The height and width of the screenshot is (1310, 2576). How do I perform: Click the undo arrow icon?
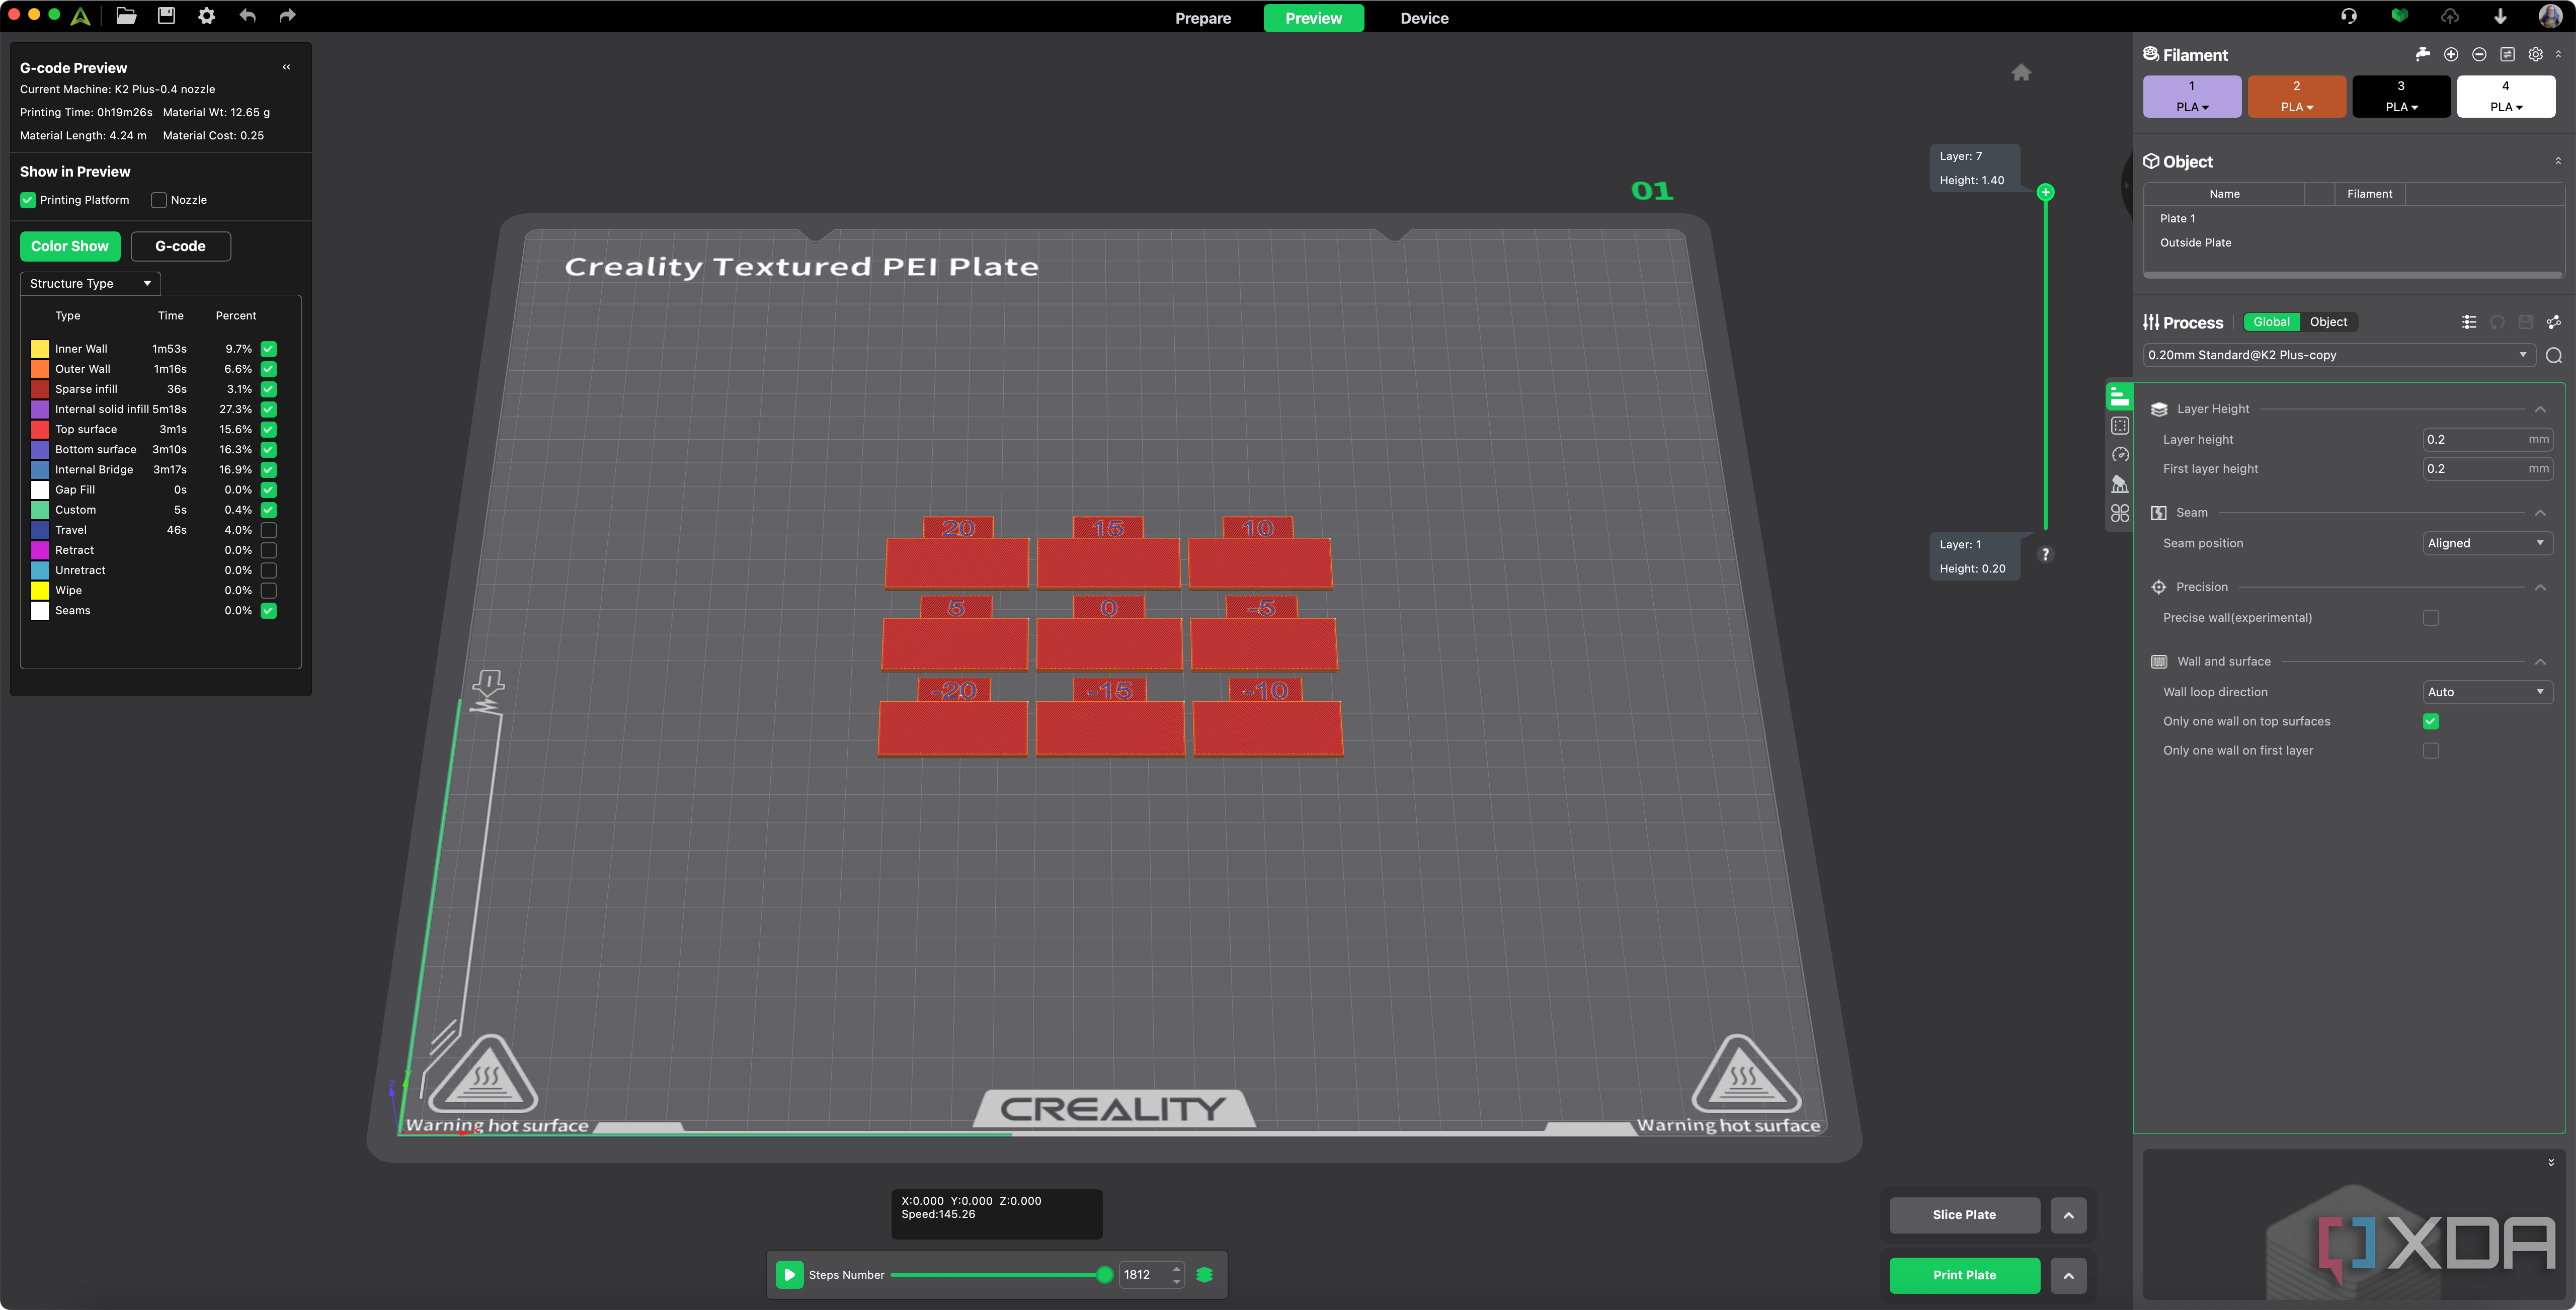pos(247,16)
